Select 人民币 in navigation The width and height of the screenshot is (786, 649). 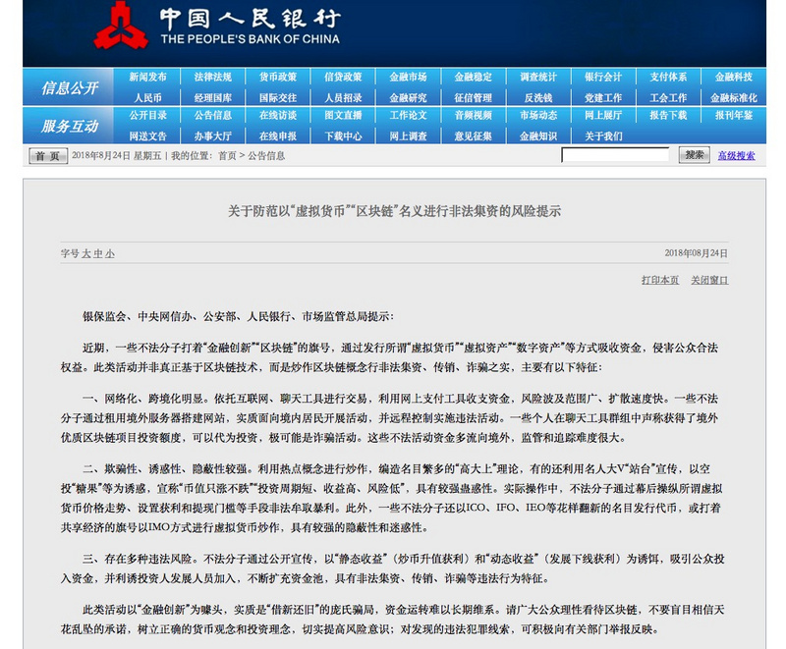tap(148, 97)
